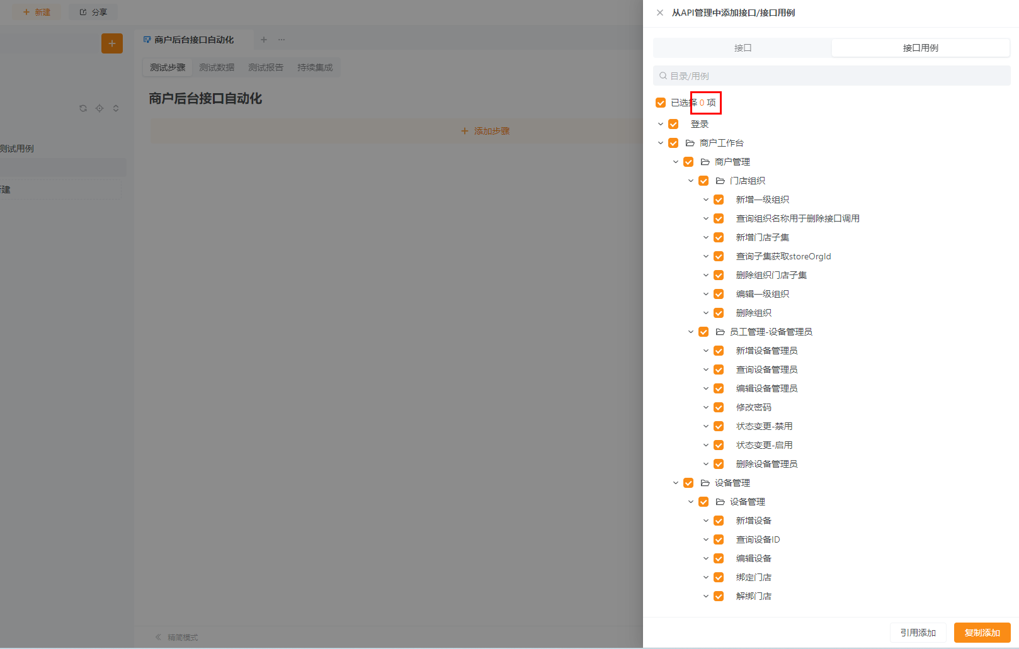Select the 查询组织名称用于删除接口调用 row
The height and width of the screenshot is (649, 1019).
pos(797,218)
